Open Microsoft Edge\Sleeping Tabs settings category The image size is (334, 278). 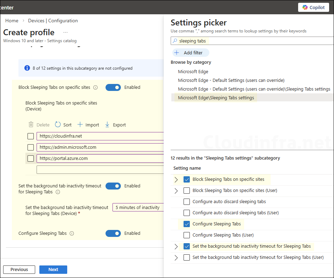pos(216,98)
